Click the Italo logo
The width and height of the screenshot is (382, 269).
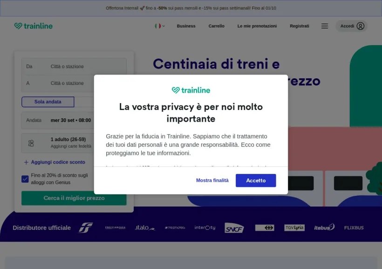pyautogui.click(x=145, y=228)
